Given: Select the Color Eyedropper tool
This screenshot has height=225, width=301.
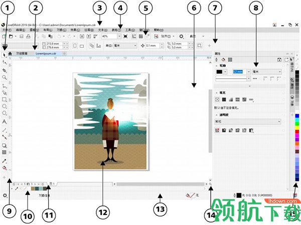Looking at the screenshot, I should pyautogui.click(x=4, y=161).
